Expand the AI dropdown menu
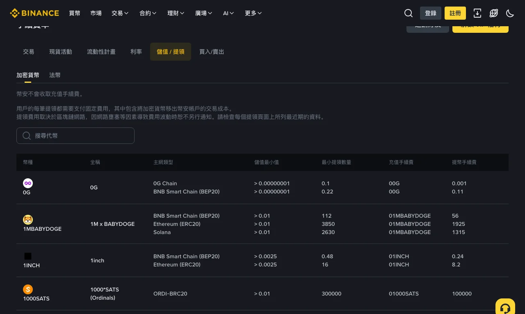The width and height of the screenshot is (525, 314). (x=228, y=13)
